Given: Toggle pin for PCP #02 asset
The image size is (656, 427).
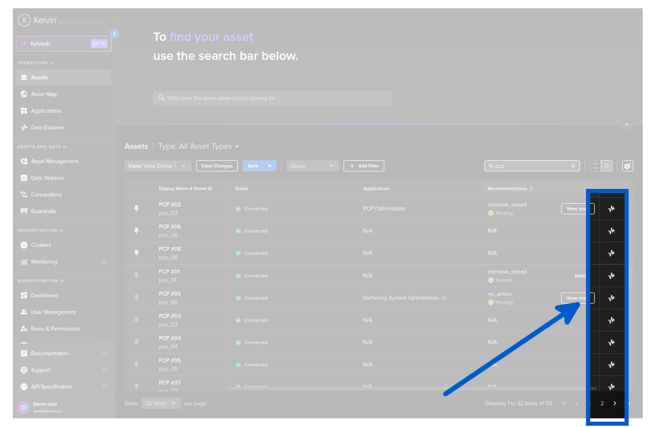Looking at the screenshot, I should point(136,209).
